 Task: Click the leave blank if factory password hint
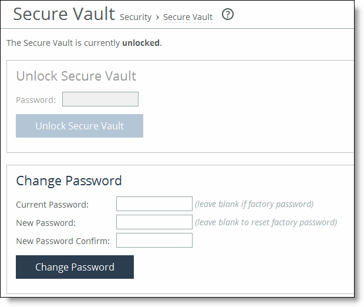pos(254,204)
